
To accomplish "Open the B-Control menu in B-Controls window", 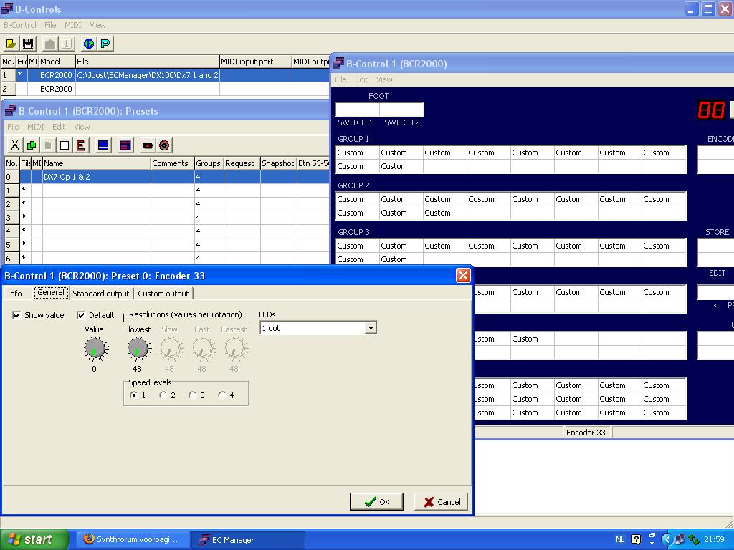I will point(19,25).
